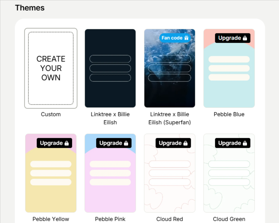Screen dimensions: 279x223
Task: Click Upgrade on the Pebble Blue theme
Action: tap(233, 38)
